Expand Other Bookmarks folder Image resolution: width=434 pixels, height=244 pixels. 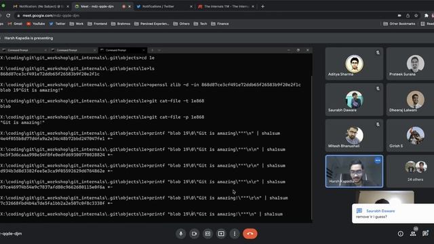(399, 24)
